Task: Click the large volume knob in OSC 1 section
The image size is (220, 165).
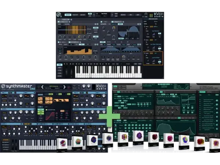Action: (21, 96)
